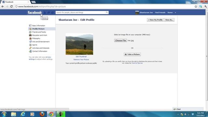
Task: Click the Friends and Family sidebar icon
Action: click(x=30, y=32)
